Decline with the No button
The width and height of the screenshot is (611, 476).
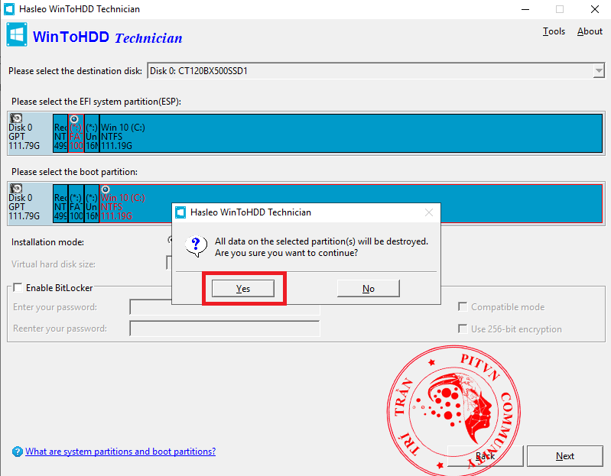(x=369, y=288)
